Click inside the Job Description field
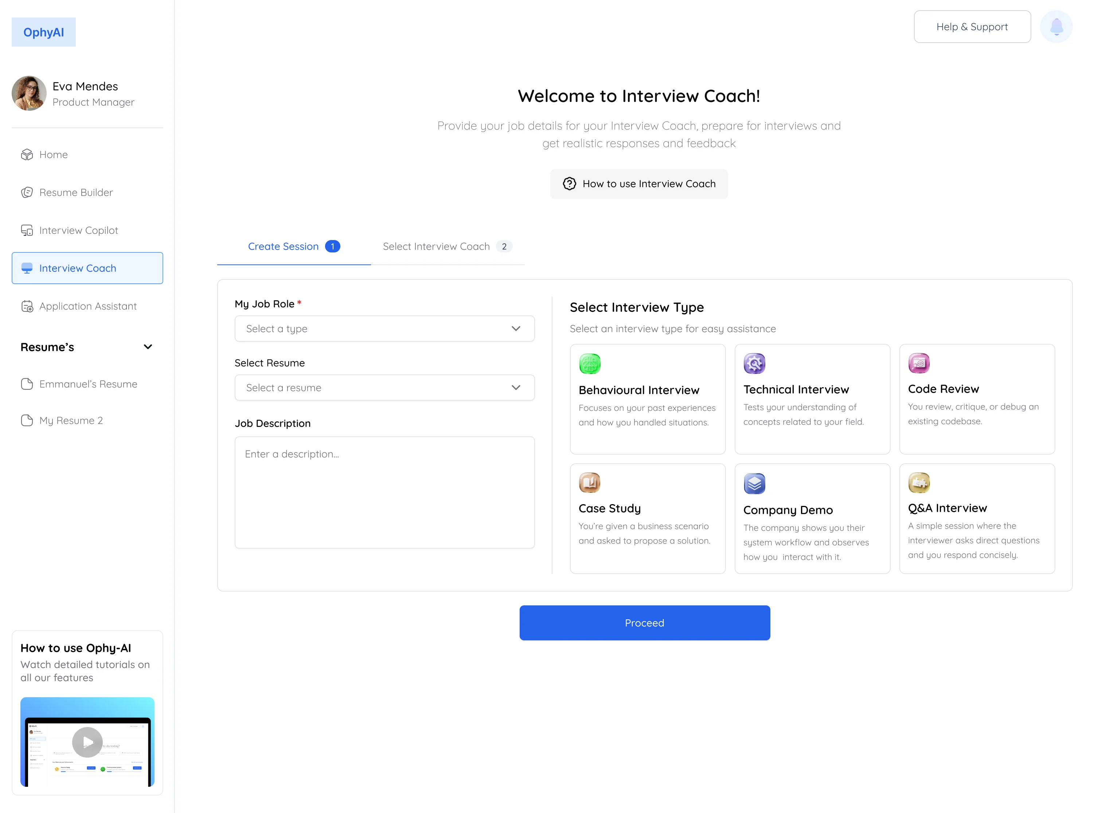Image resolution: width=1102 pixels, height=813 pixels. pos(384,492)
